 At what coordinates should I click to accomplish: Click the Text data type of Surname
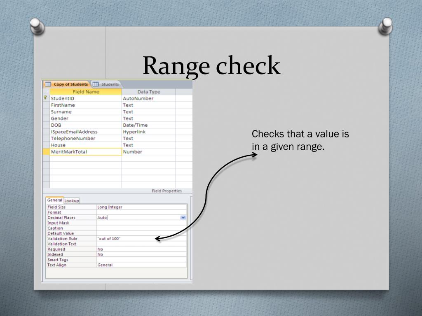click(148, 112)
